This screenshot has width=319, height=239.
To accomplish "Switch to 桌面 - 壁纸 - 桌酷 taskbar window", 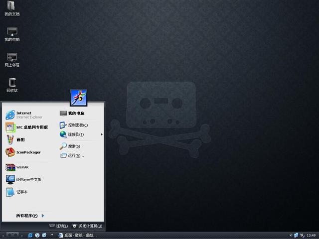I will (x=77, y=236).
